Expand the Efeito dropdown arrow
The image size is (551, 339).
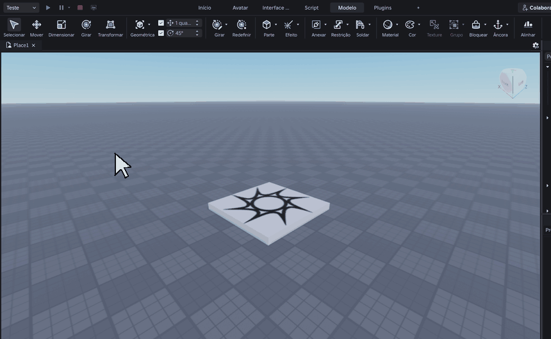pyautogui.click(x=298, y=24)
